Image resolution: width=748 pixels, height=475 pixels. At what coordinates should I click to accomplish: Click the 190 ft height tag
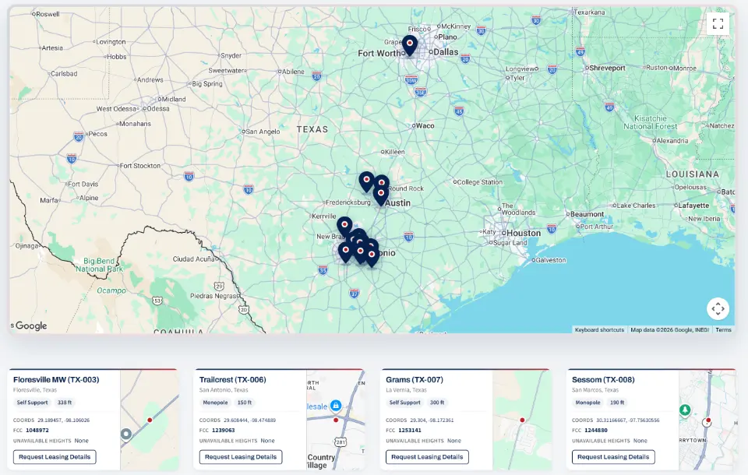pyautogui.click(x=617, y=403)
